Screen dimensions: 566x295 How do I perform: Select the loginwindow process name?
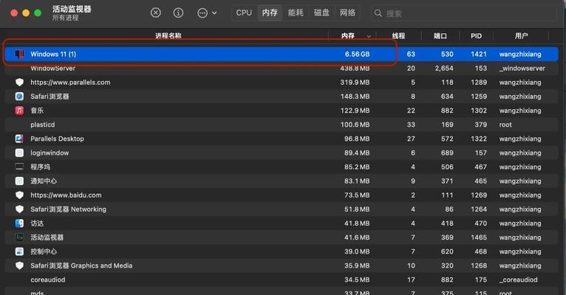[x=50, y=153]
